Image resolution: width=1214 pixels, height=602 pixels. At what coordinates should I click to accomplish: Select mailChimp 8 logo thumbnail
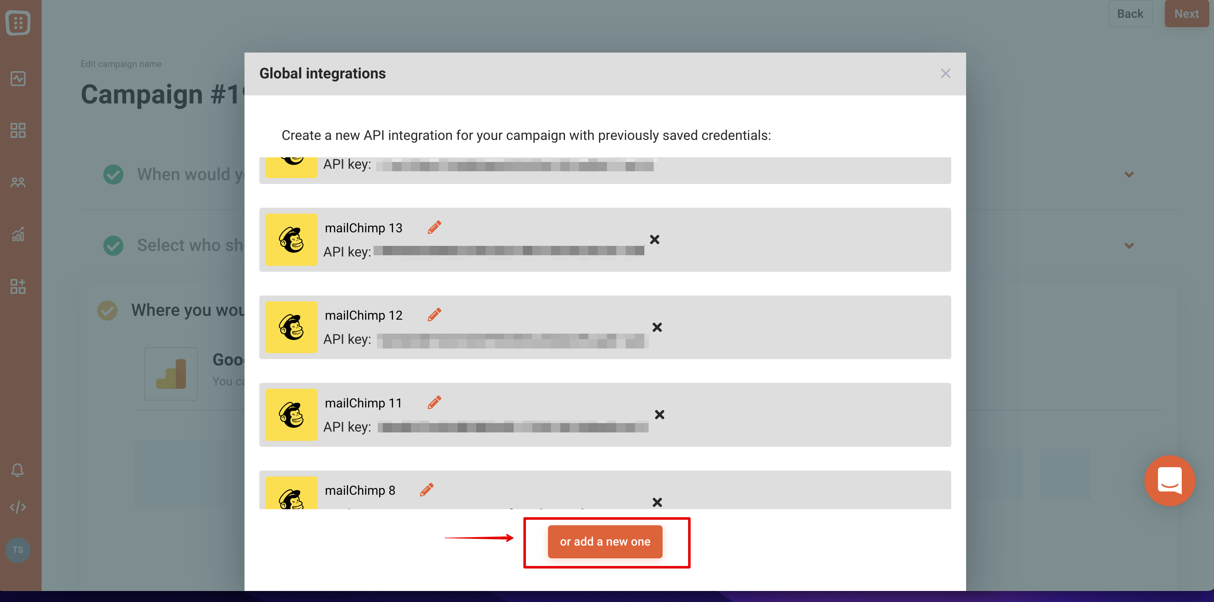tap(291, 493)
